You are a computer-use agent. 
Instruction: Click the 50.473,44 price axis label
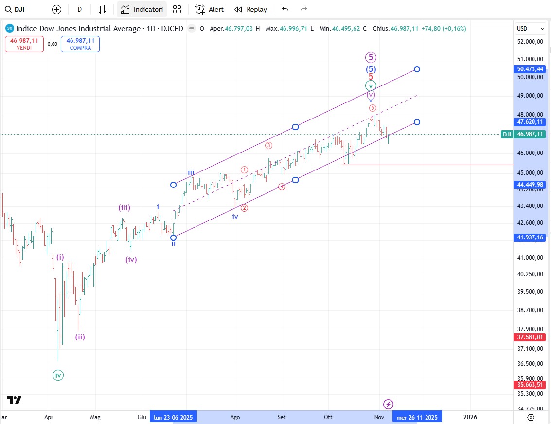tap(530, 69)
